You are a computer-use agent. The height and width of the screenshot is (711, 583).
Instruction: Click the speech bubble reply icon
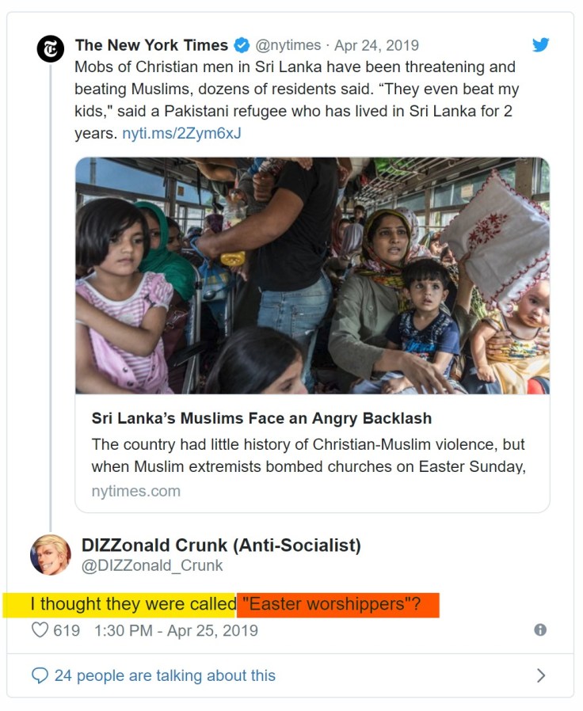click(40, 675)
